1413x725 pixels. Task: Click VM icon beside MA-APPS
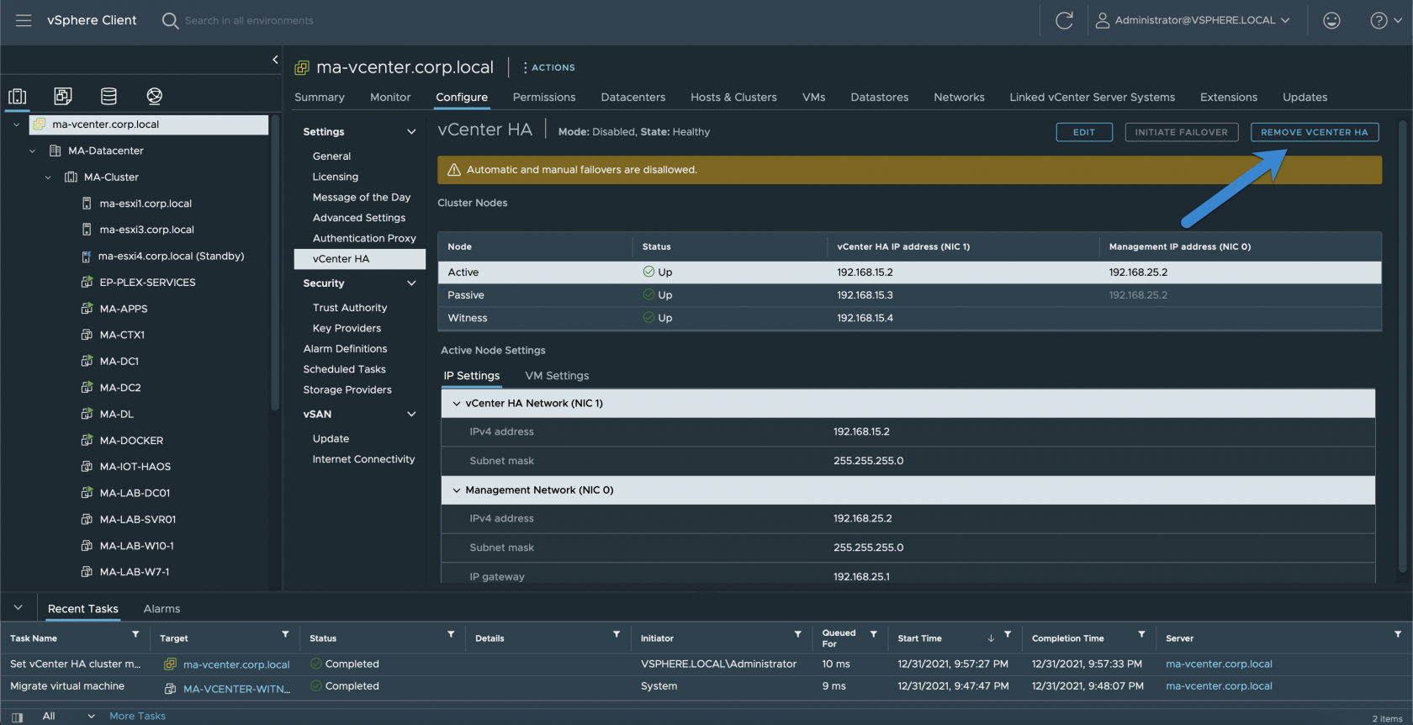(87, 309)
